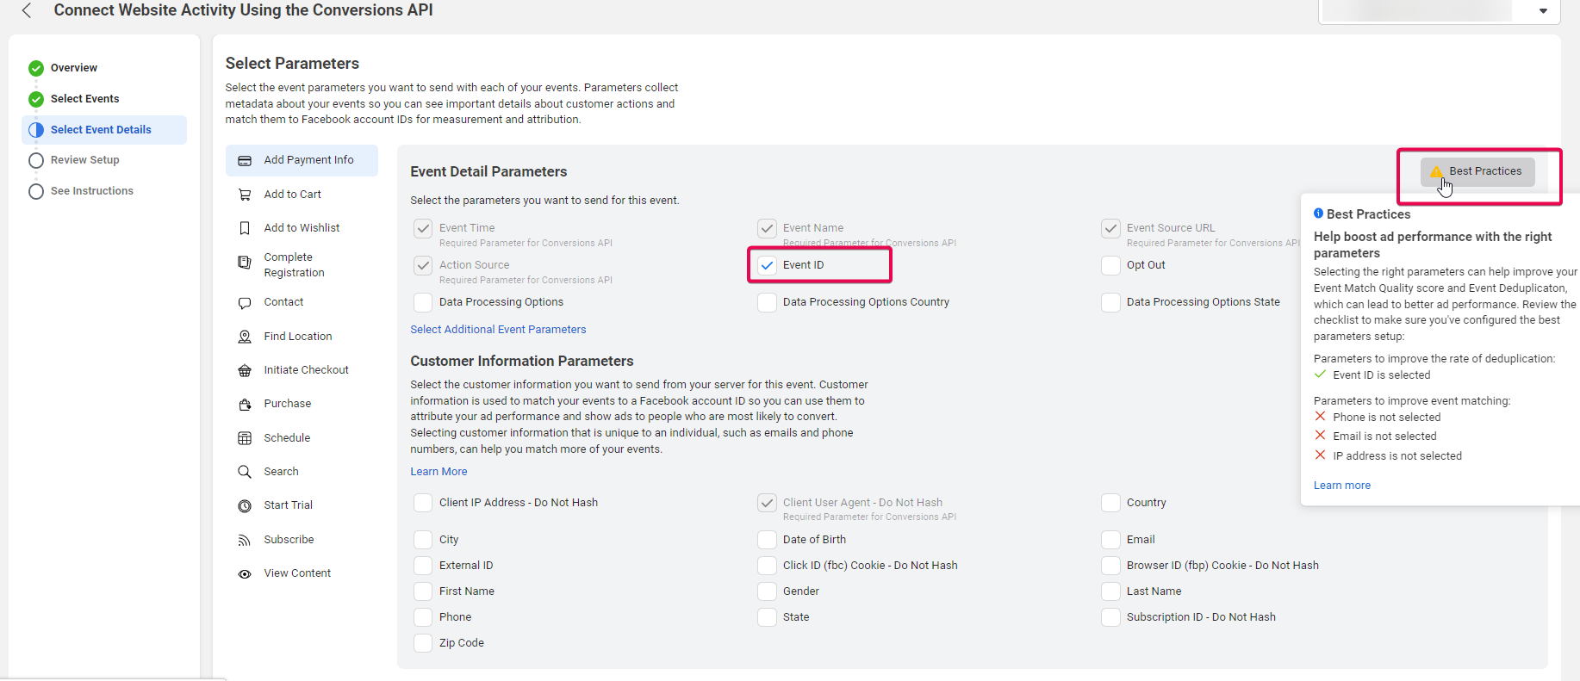Check Data Processing Options
The image size is (1580, 681).
(423, 302)
